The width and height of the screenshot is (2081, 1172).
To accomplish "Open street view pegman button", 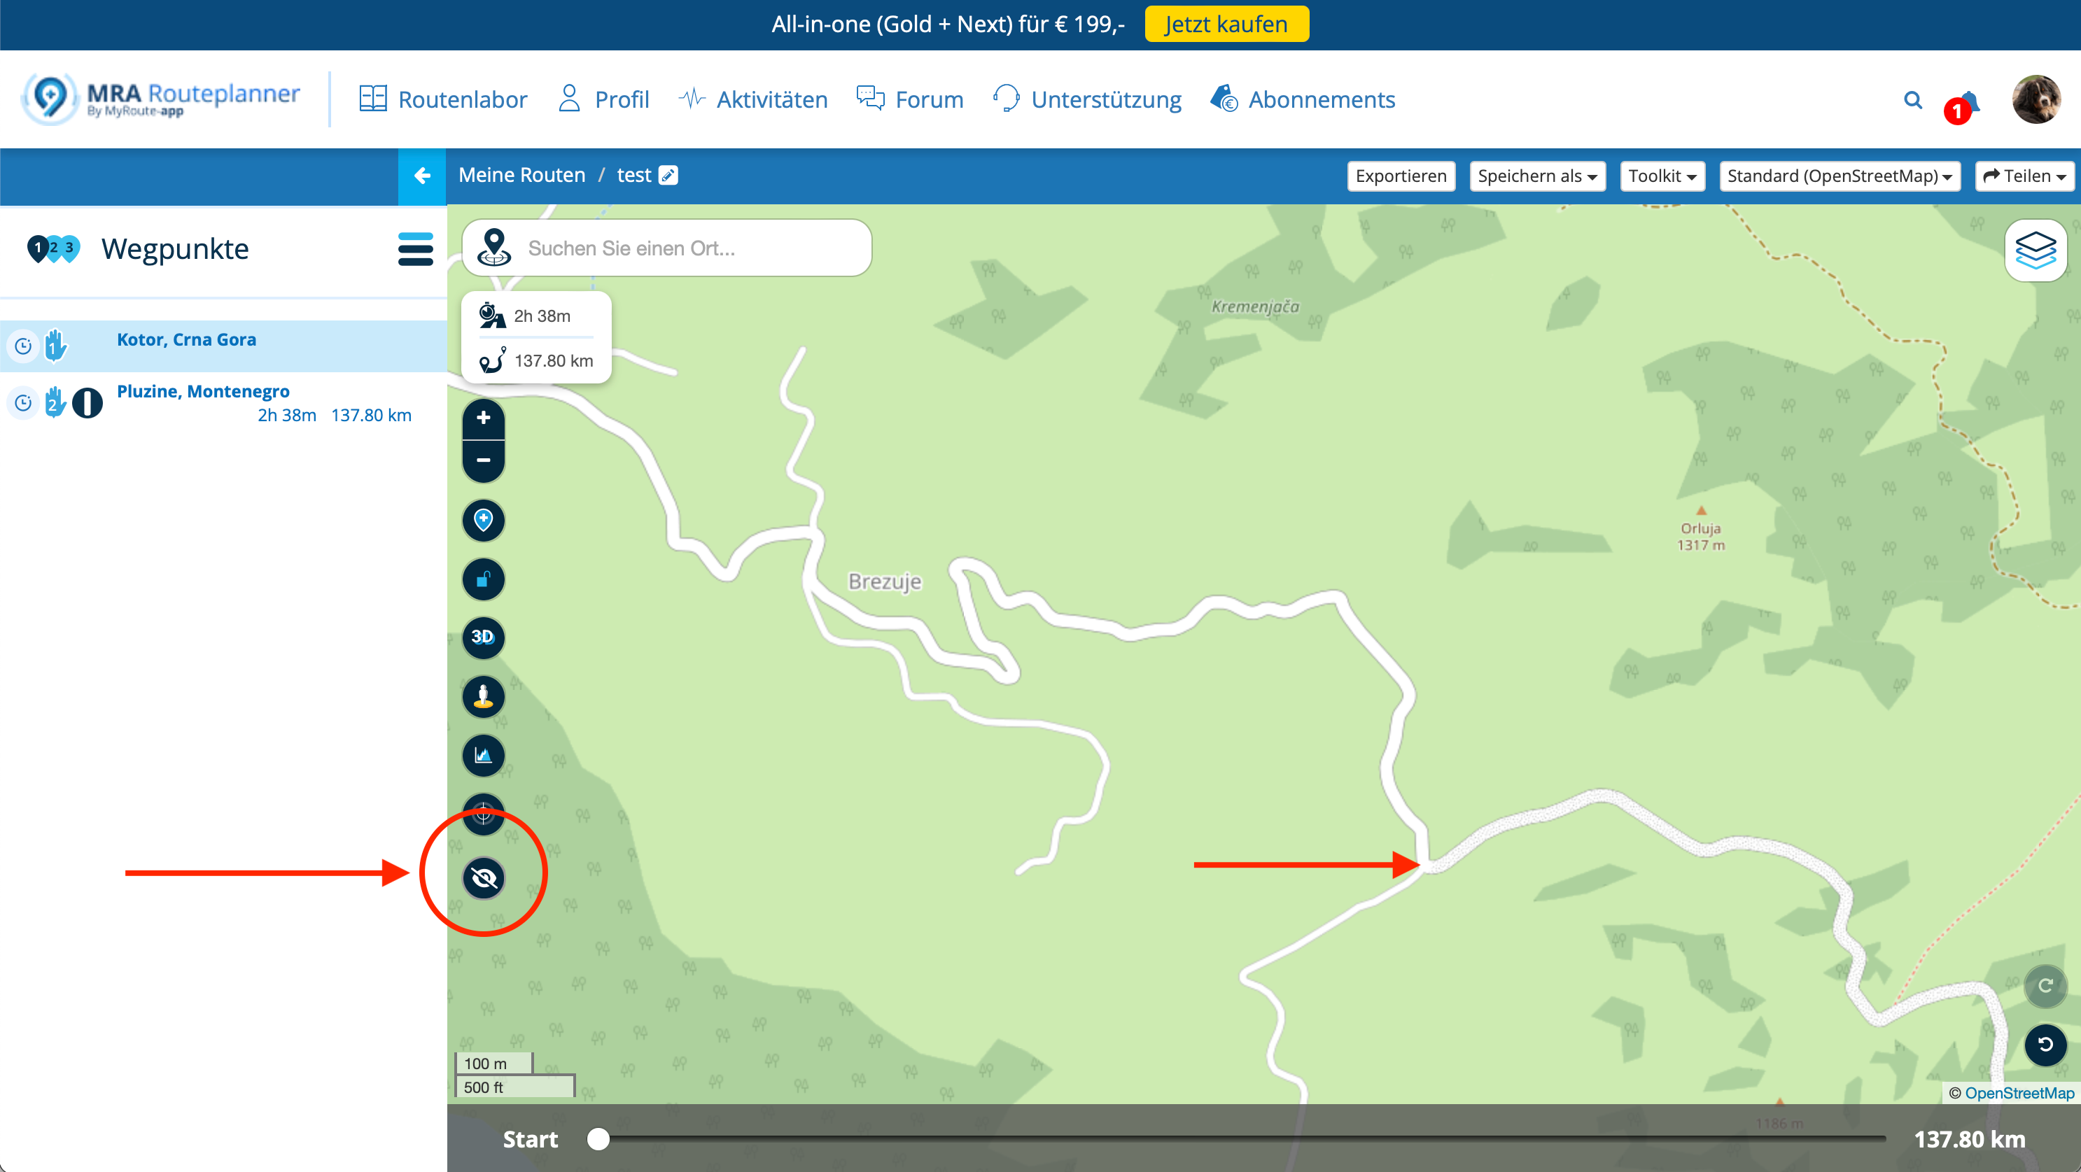I will pyautogui.click(x=483, y=696).
